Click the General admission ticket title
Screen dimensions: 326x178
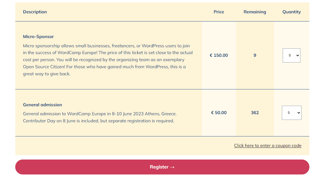coord(42,105)
